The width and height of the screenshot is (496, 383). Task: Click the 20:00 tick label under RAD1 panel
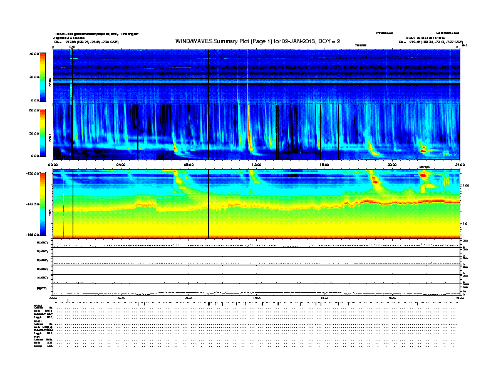click(x=392, y=165)
